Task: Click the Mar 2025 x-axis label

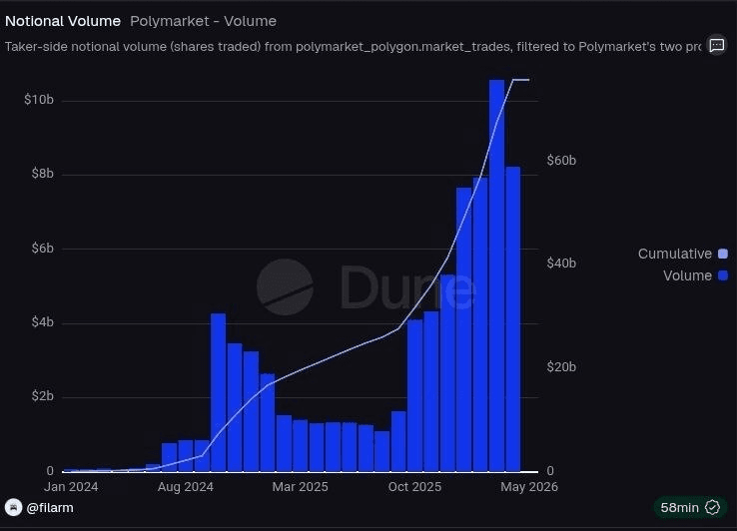Action: click(300, 487)
